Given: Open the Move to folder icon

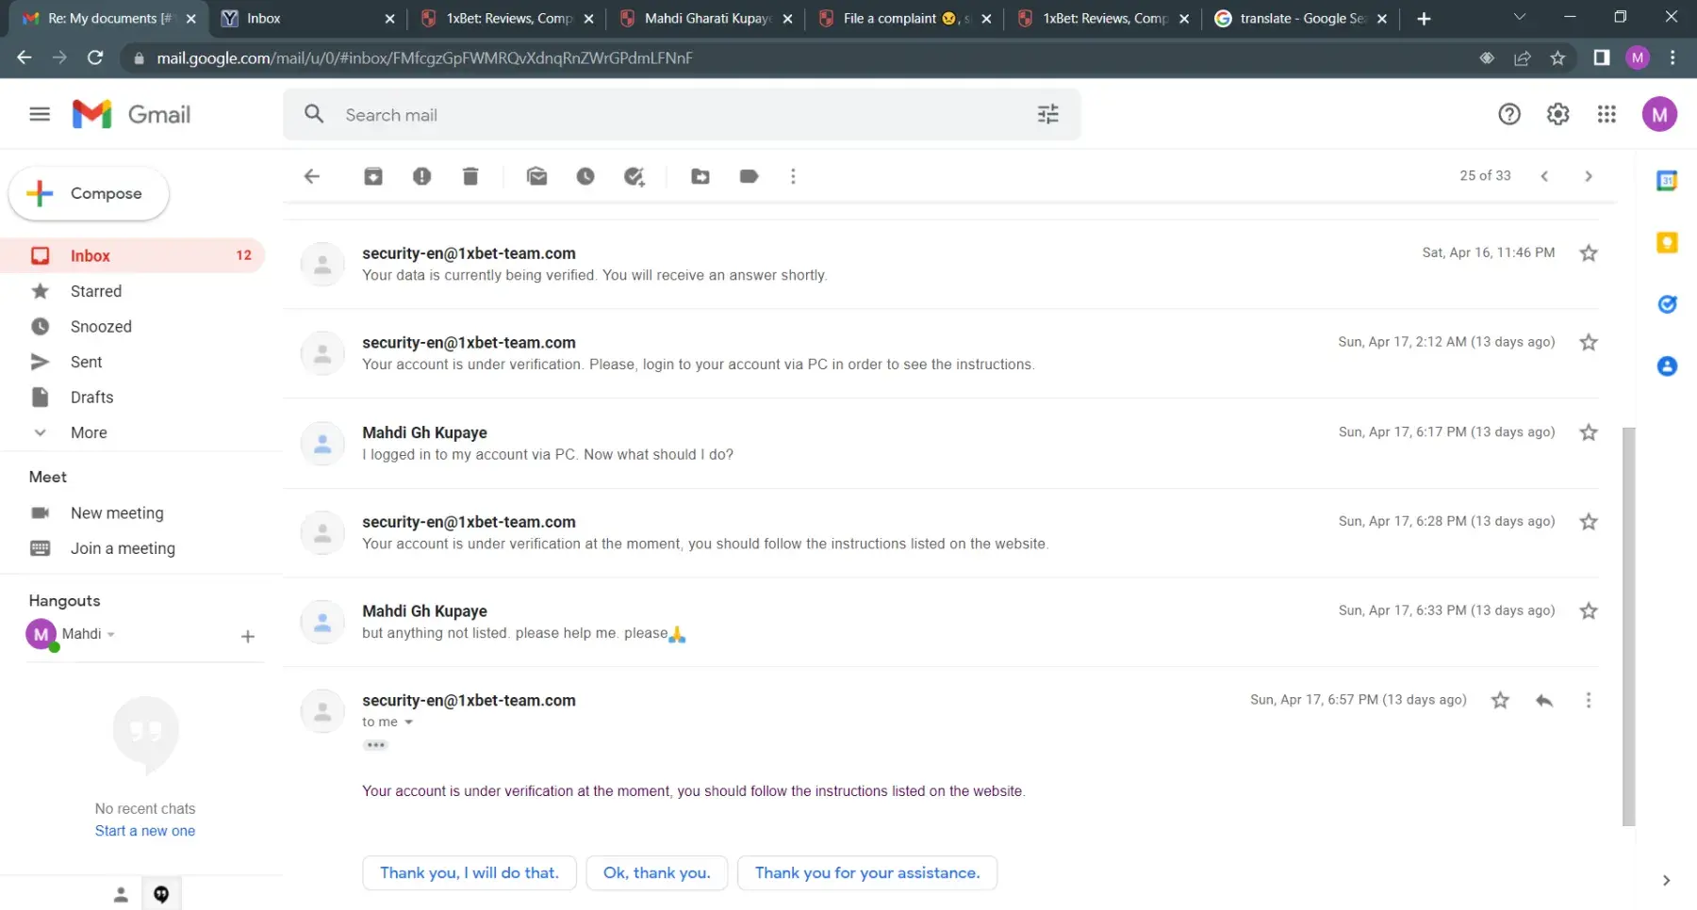Looking at the screenshot, I should pyautogui.click(x=700, y=176).
